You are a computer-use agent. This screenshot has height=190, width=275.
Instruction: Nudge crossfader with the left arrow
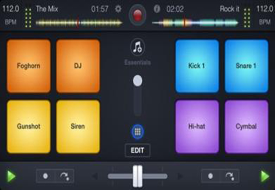tap(95, 176)
